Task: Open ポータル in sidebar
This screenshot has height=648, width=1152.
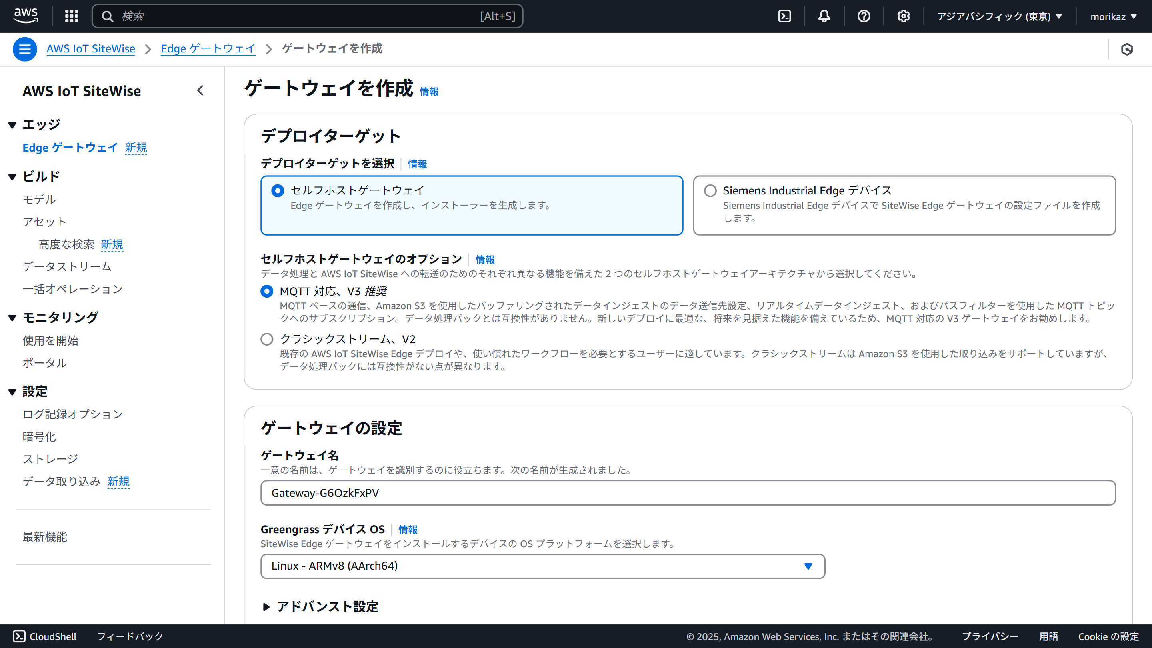Action: pyautogui.click(x=45, y=363)
